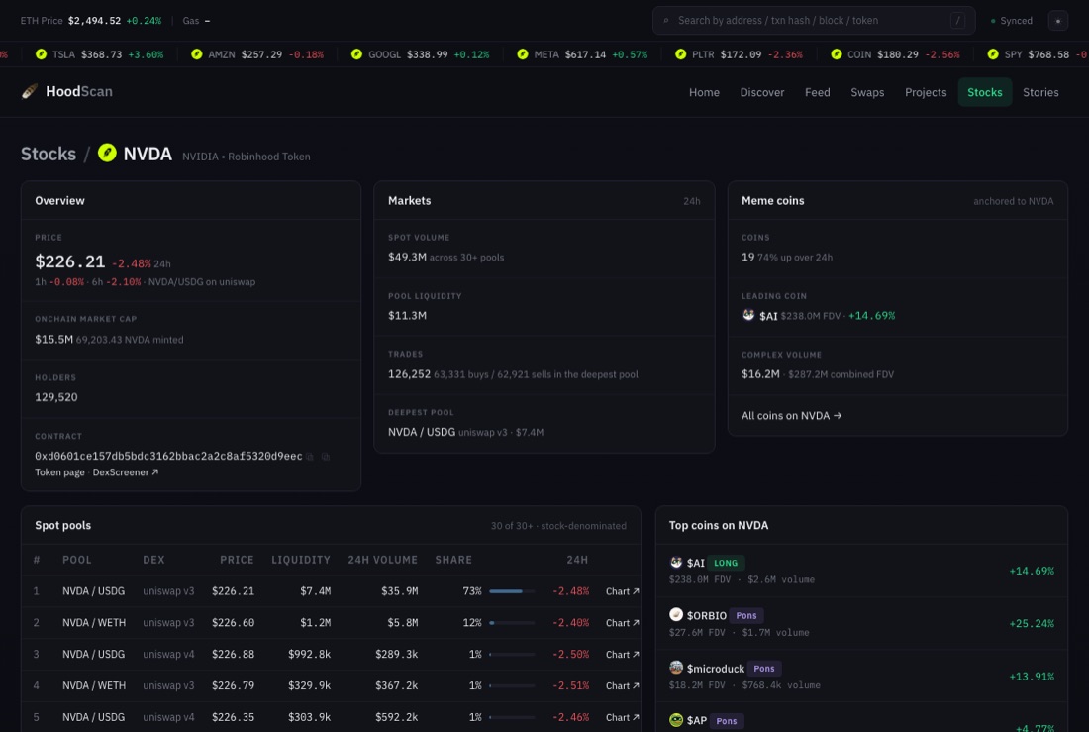Click the $AI avatar in Top coins list
1089x732 pixels.
coord(676,562)
